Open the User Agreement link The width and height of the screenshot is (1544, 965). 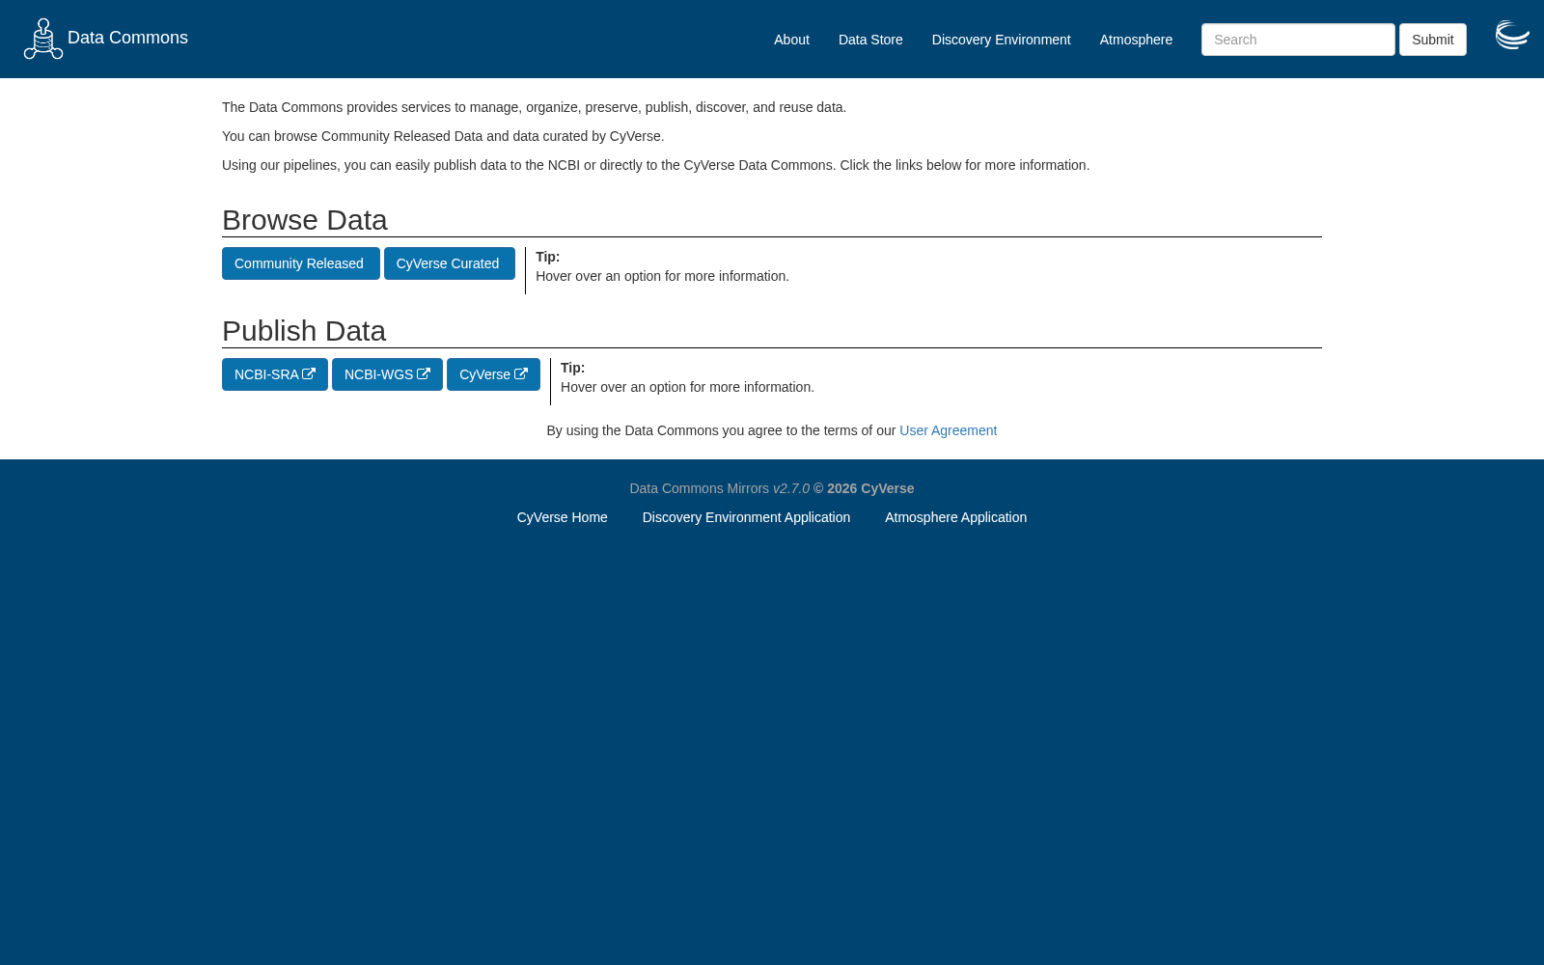click(948, 430)
